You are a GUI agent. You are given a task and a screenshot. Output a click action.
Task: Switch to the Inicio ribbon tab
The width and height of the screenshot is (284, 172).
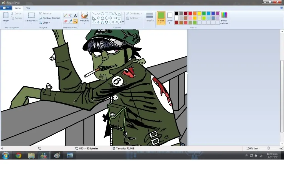click(x=17, y=8)
